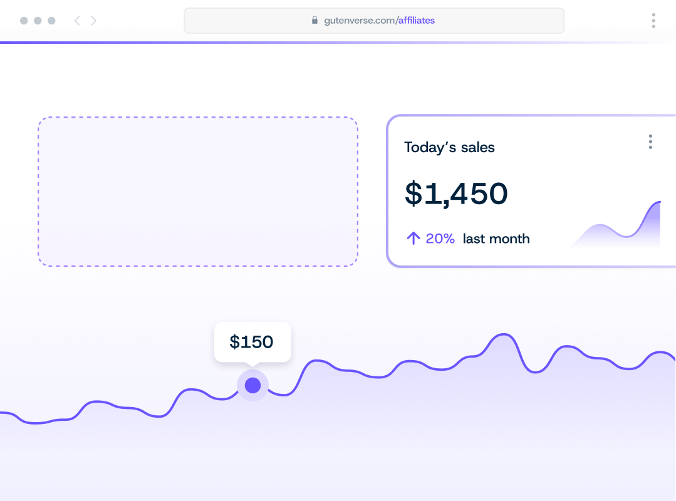The height and width of the screenshot is (501, 676).
Task: Click the $150 chart tooltip
Action: 252,342
